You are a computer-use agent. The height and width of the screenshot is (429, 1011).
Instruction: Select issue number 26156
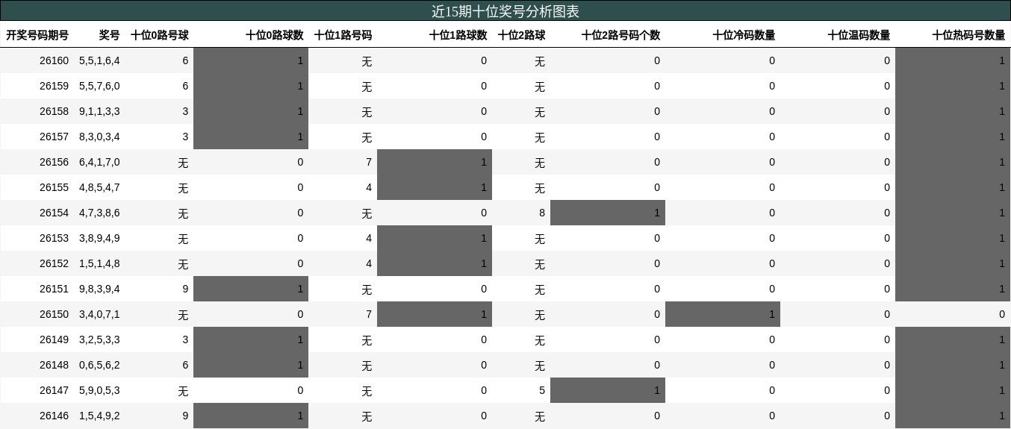tap(54, 162)
